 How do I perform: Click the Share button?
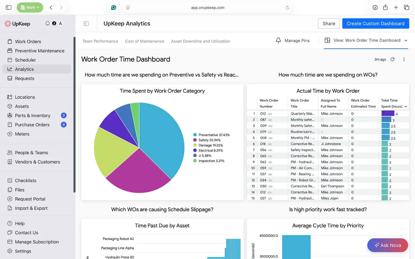[329, 24]
